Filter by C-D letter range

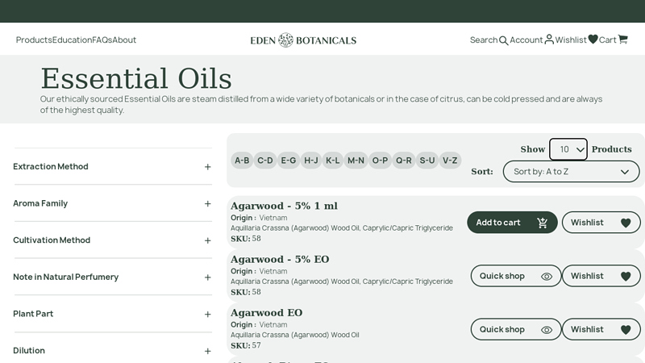point(265,161)
